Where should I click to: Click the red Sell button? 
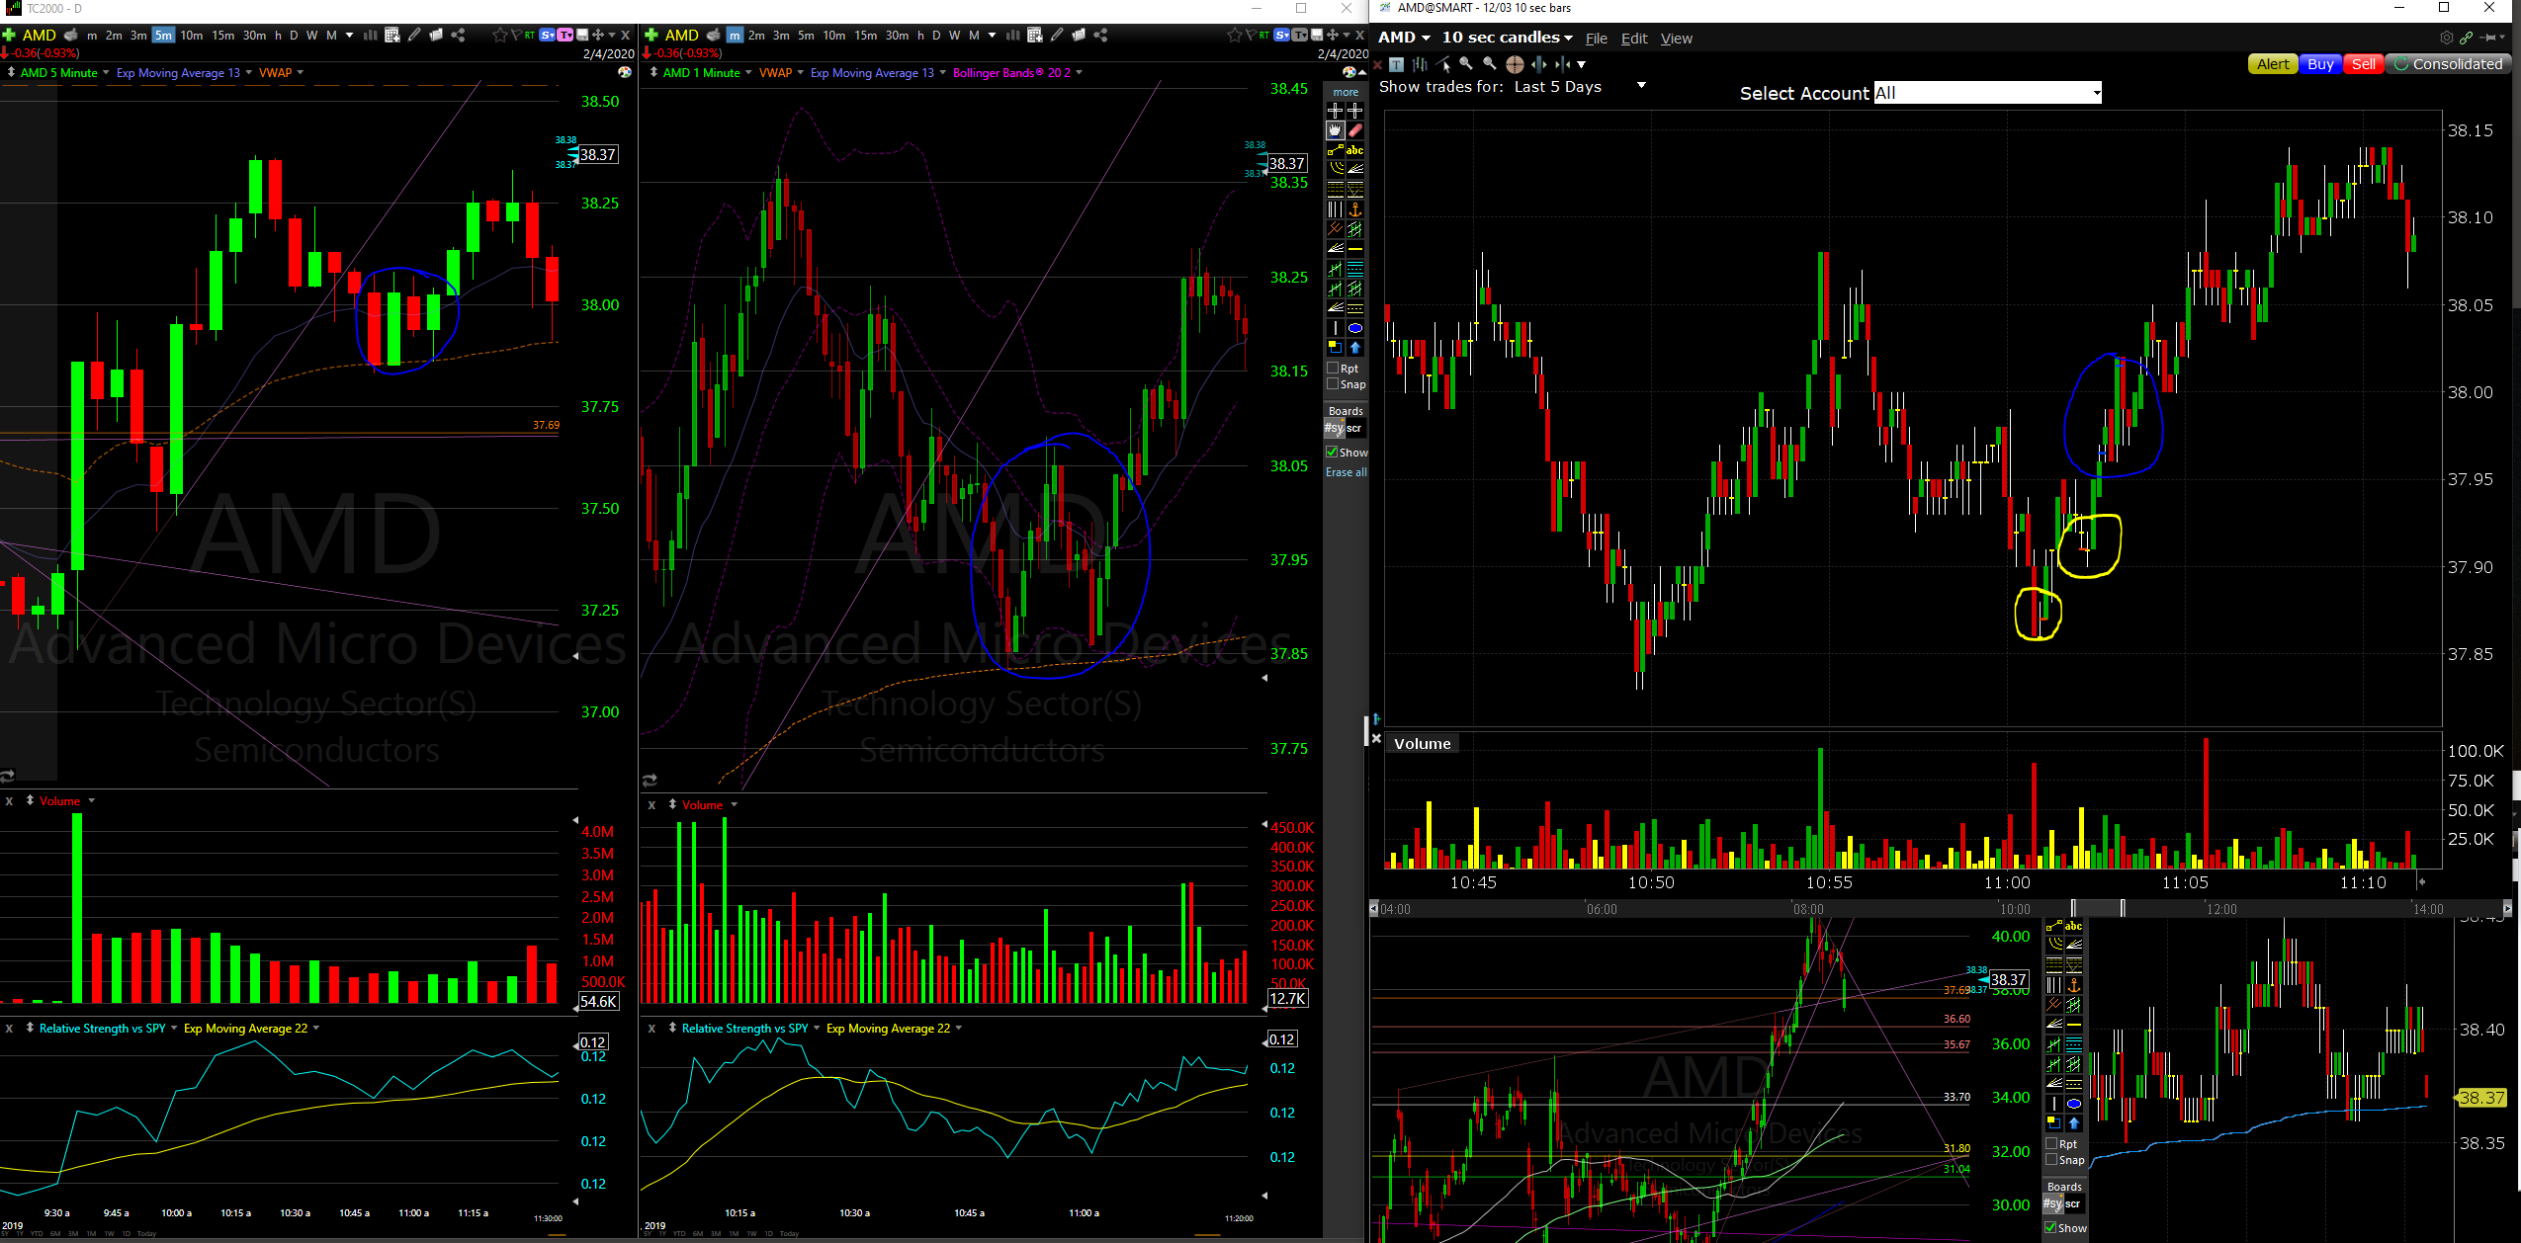pos(2363,64)
